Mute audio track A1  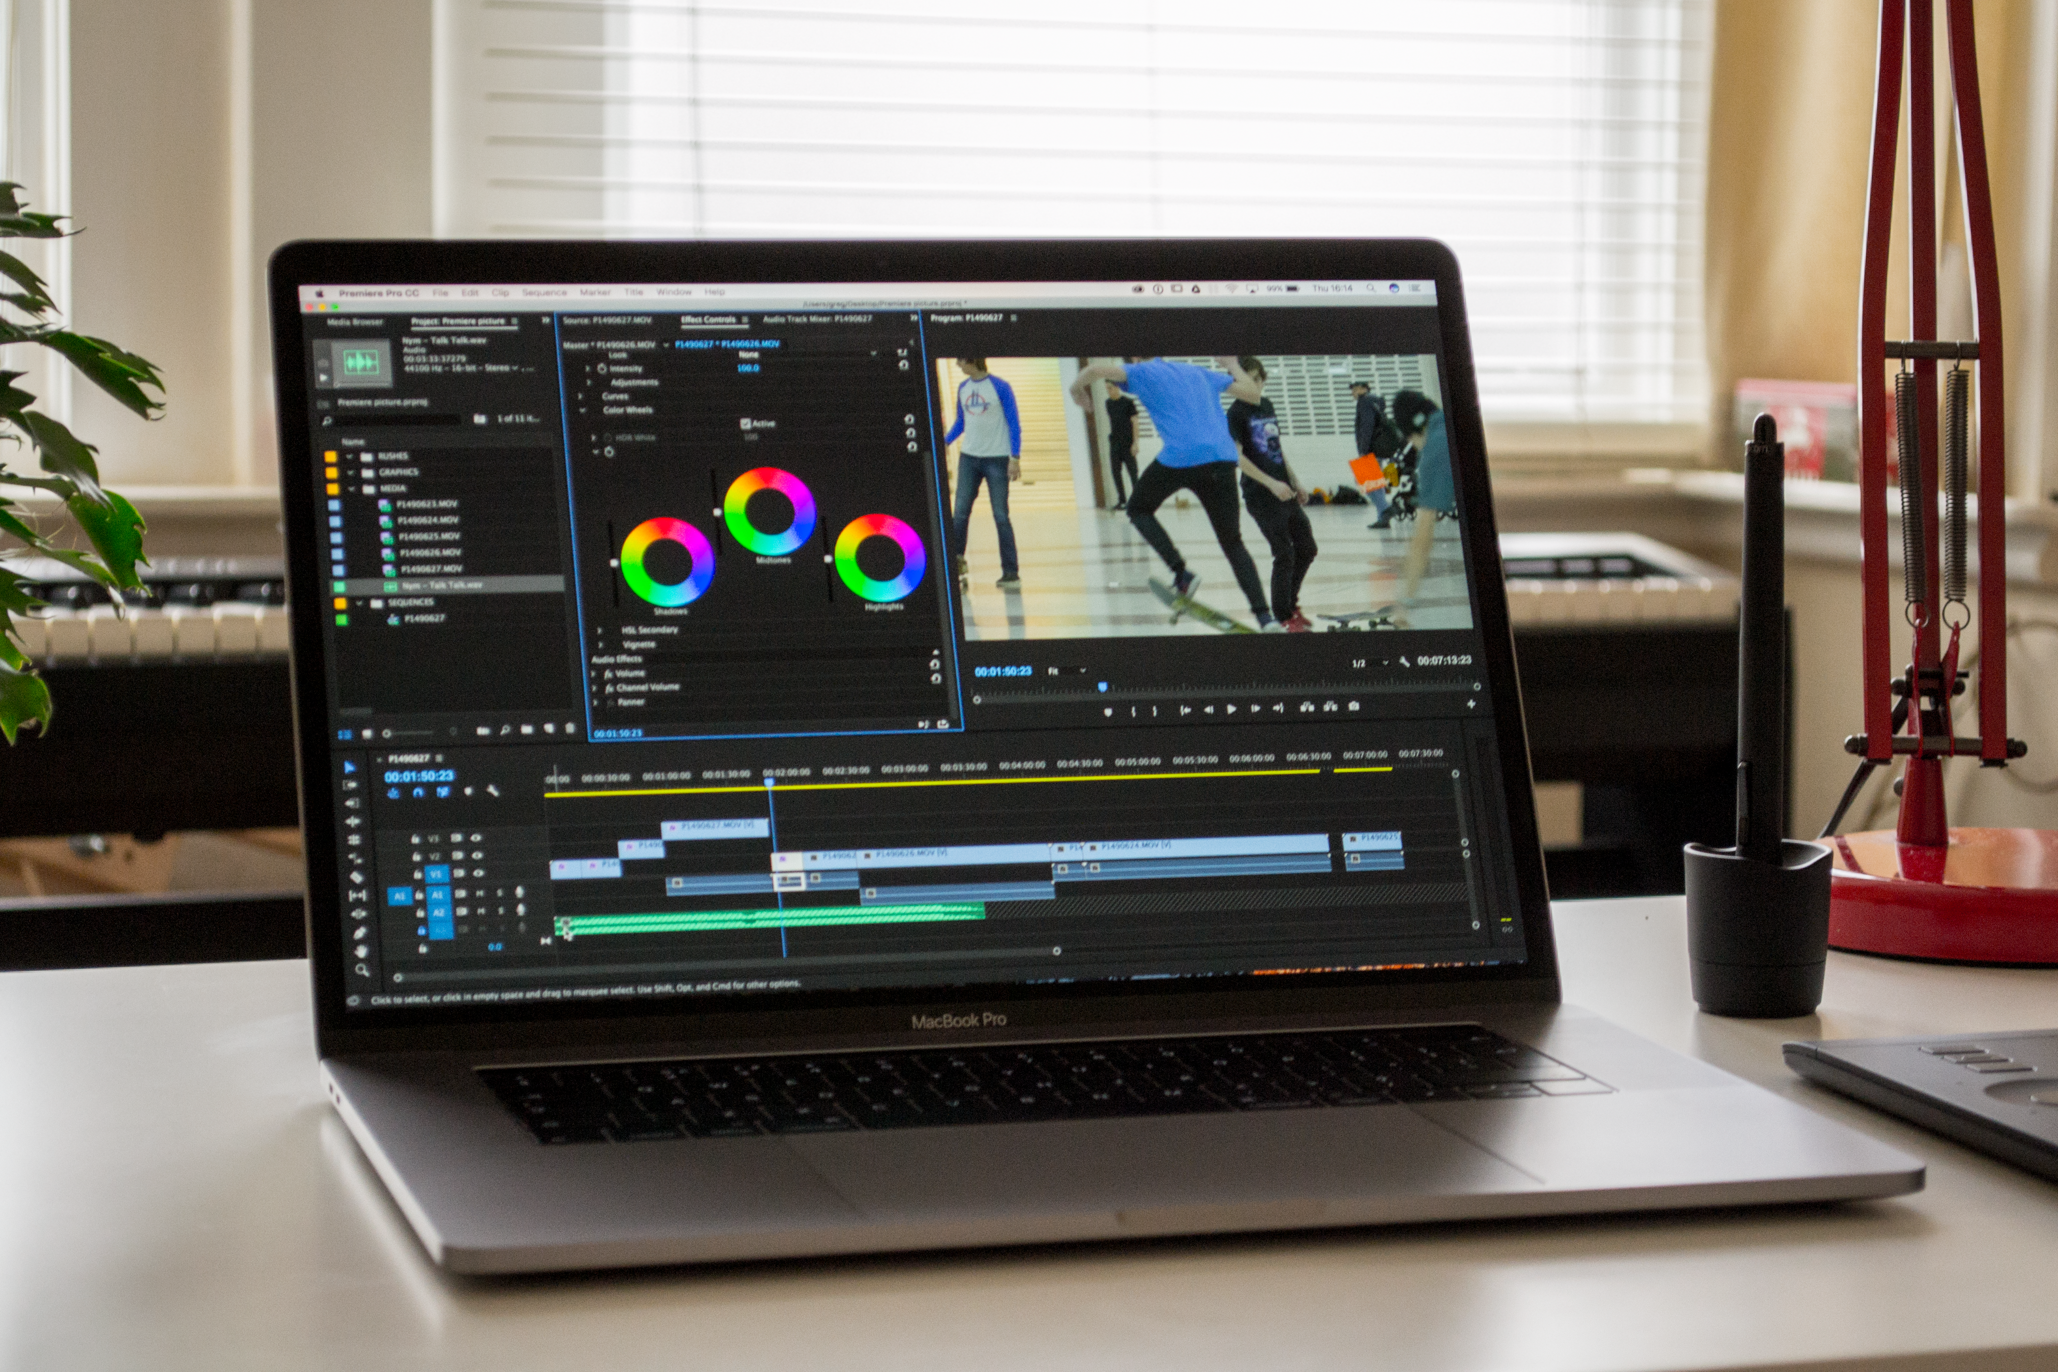(x=480, y=893)
